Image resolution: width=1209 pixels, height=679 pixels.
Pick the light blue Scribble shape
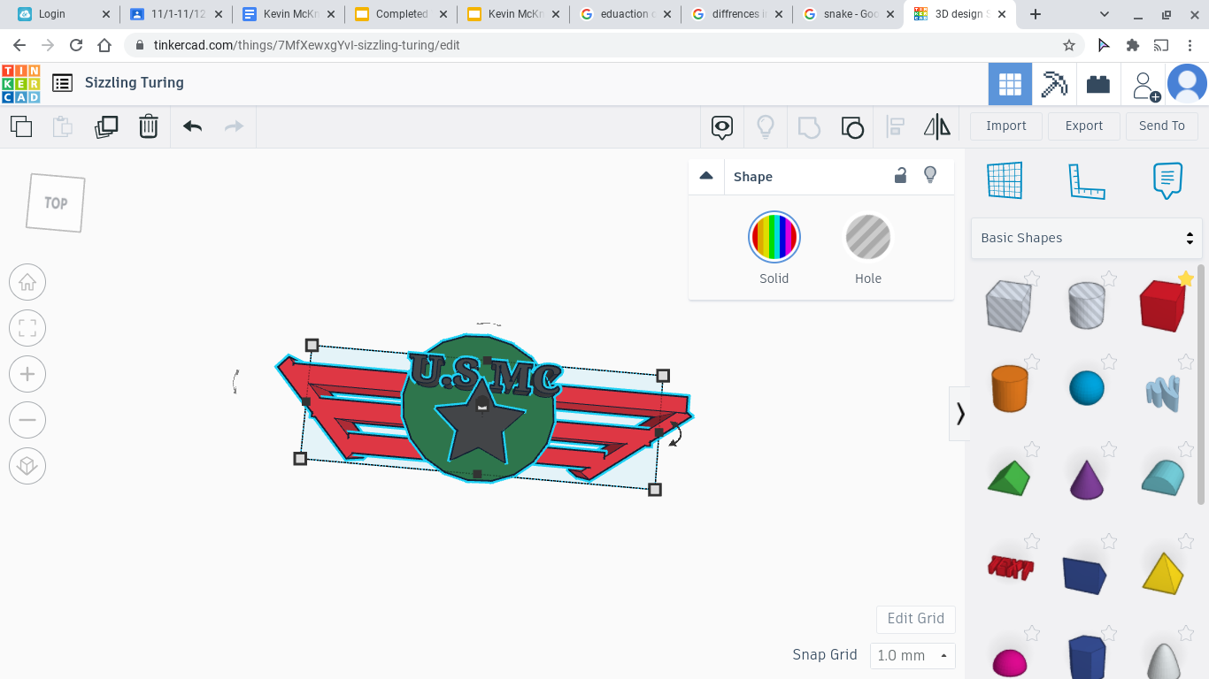point(1164,393)
